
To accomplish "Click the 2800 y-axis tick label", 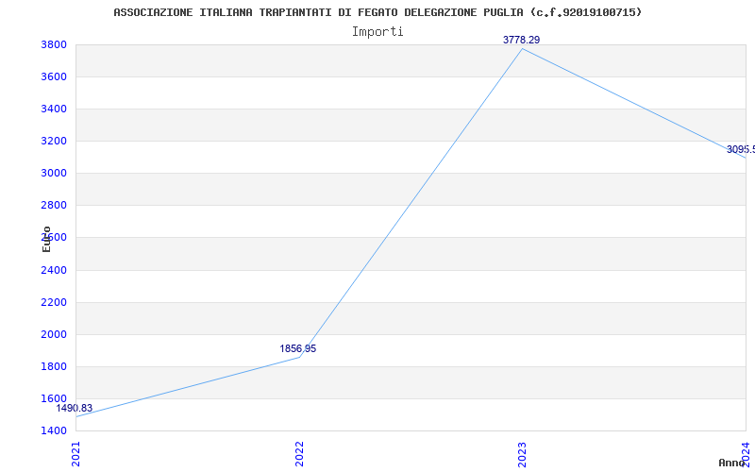I will point(54,206).
